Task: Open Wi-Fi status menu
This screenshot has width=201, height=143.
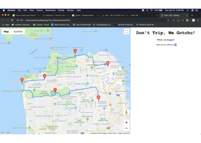Action: pos(151,10)
